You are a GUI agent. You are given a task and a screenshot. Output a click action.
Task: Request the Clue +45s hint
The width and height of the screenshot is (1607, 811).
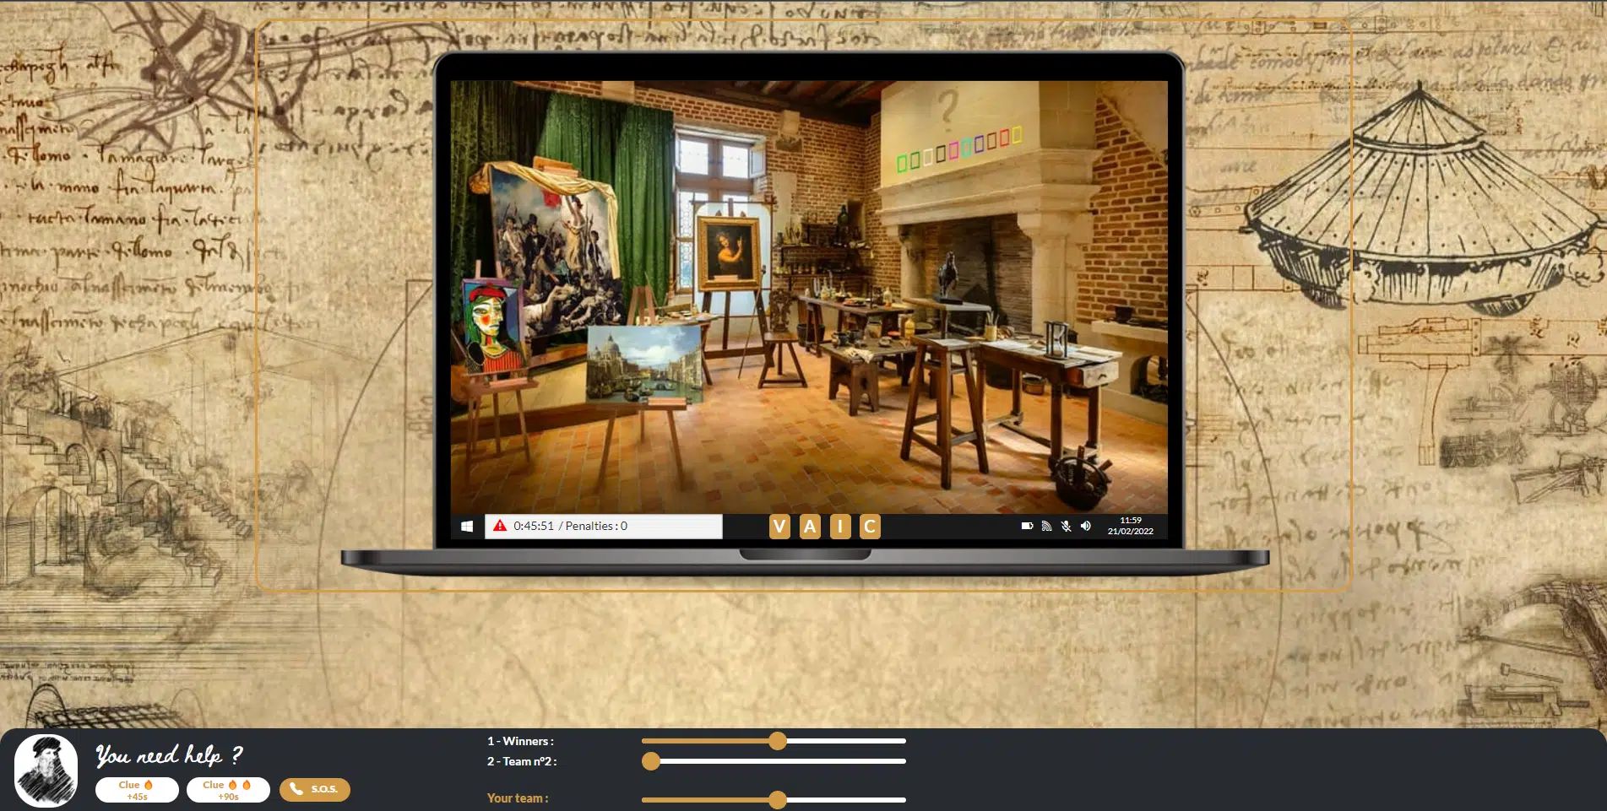[137, 790]
